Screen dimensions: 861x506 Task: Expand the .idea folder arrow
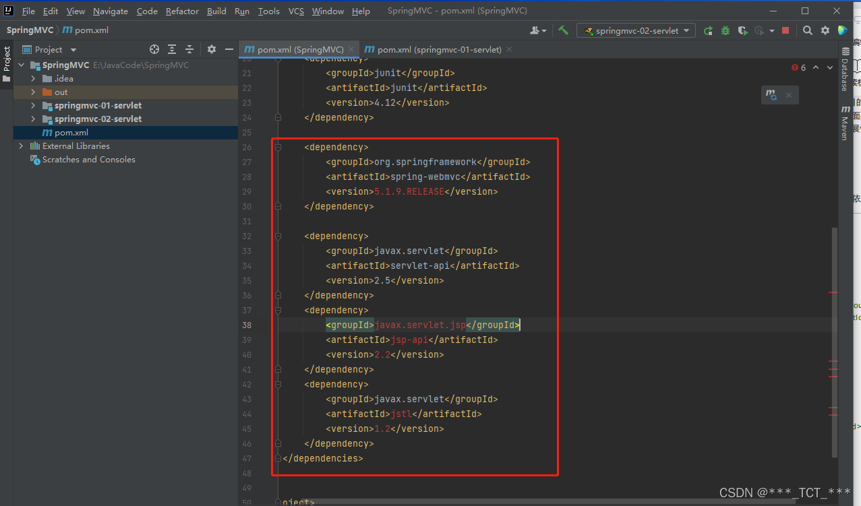32,79
